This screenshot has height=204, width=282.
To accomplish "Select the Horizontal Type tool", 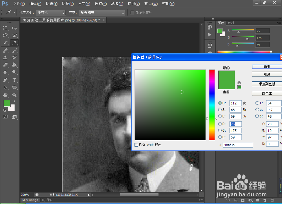I will coord(14,80).
